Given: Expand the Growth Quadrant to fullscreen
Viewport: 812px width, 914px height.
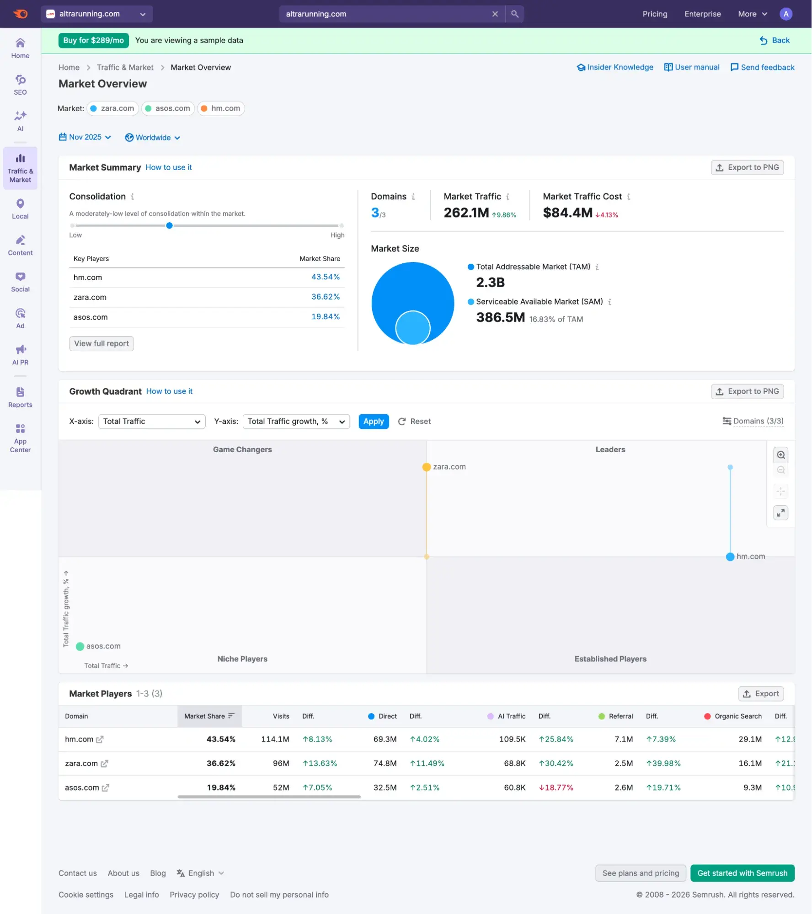Looking at the screenshot, I should 781,513.
